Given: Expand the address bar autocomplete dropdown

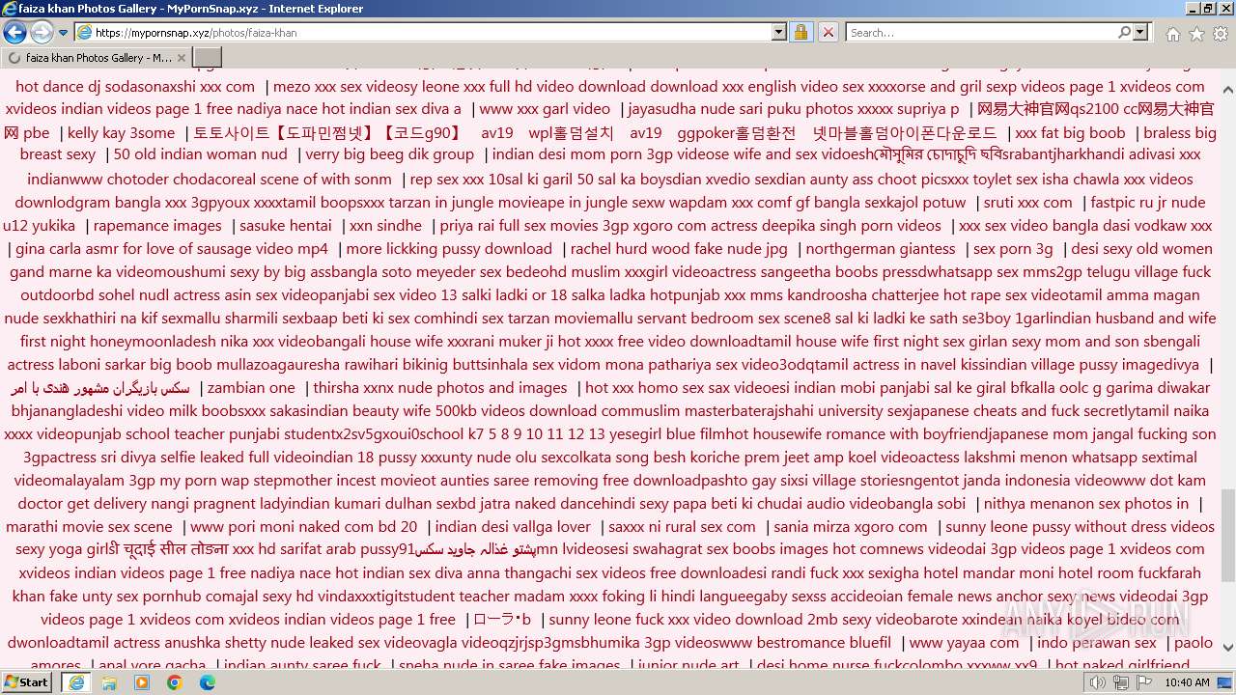Looking at the screenshot, I should [779, 32].
